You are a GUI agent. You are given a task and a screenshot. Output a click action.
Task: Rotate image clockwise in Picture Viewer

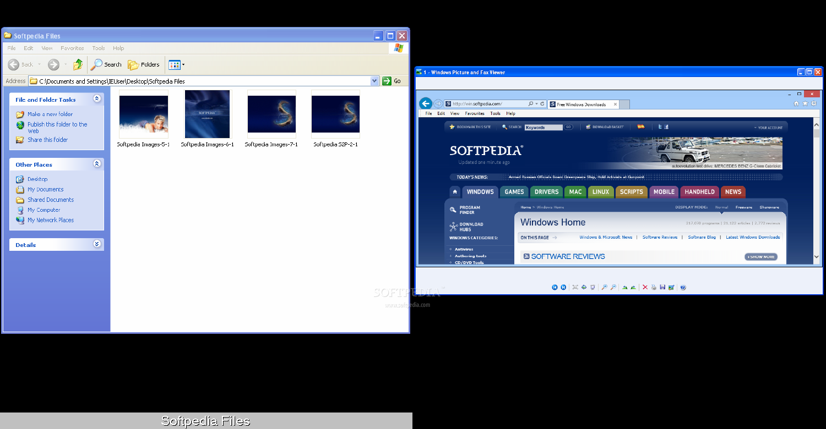[625, 287]
